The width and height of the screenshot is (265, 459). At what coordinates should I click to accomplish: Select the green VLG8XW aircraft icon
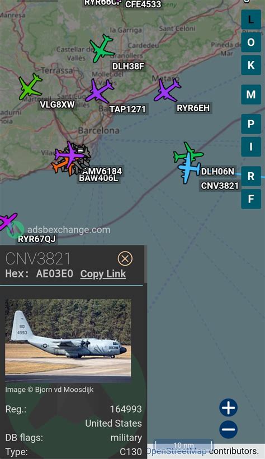[x=30, y=86]
